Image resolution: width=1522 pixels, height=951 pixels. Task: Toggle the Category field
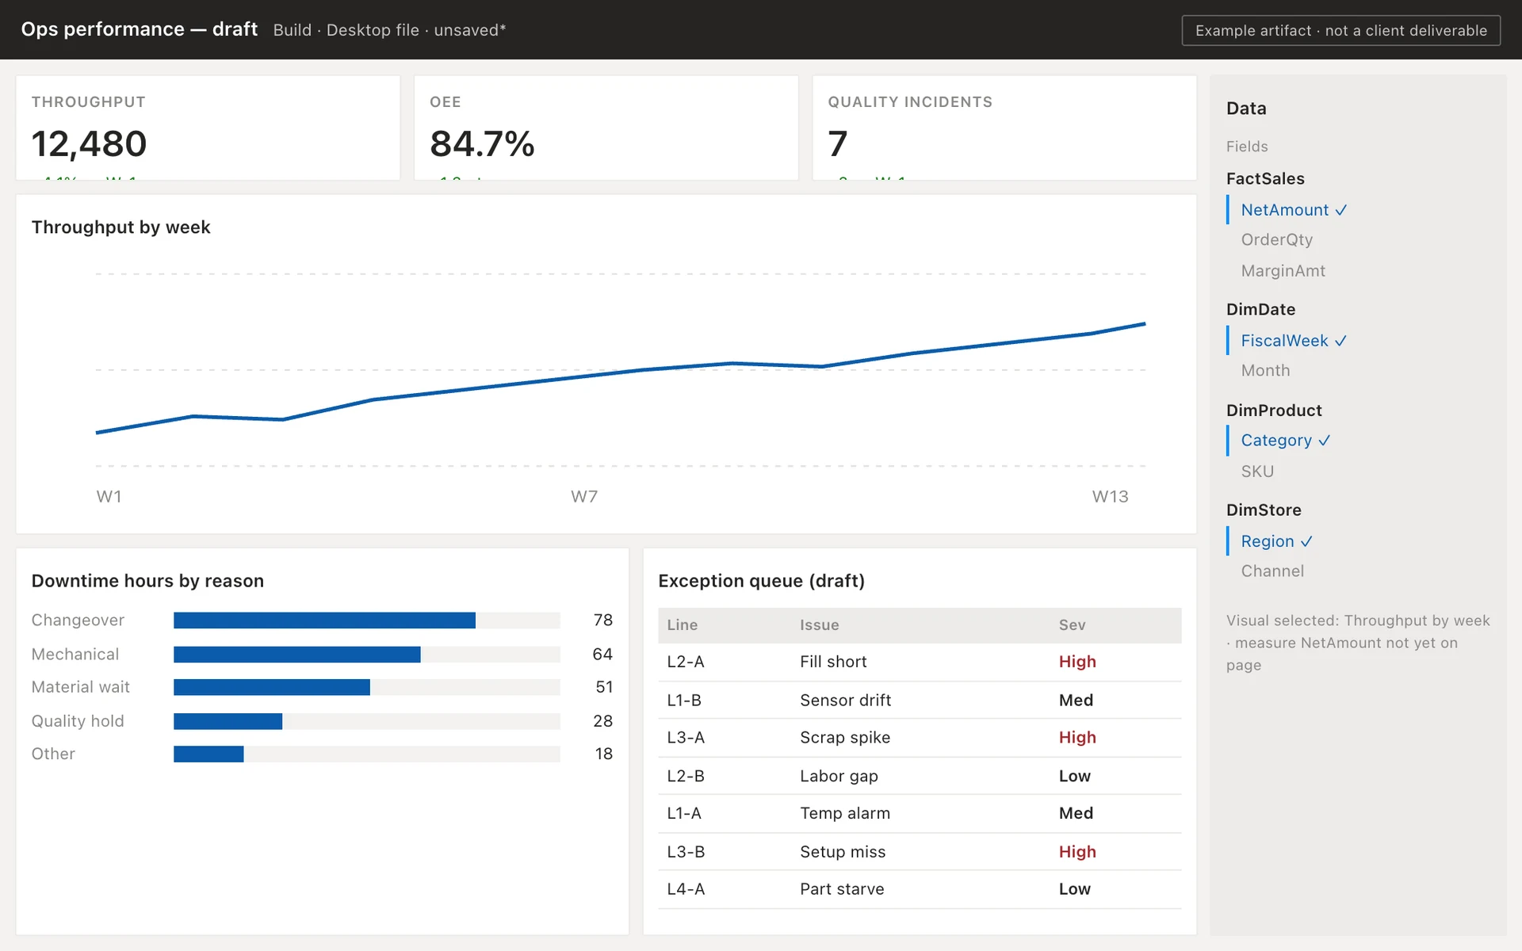pos(1285,441)
